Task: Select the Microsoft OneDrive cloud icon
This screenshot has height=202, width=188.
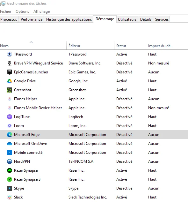Action: click(9, 144)
